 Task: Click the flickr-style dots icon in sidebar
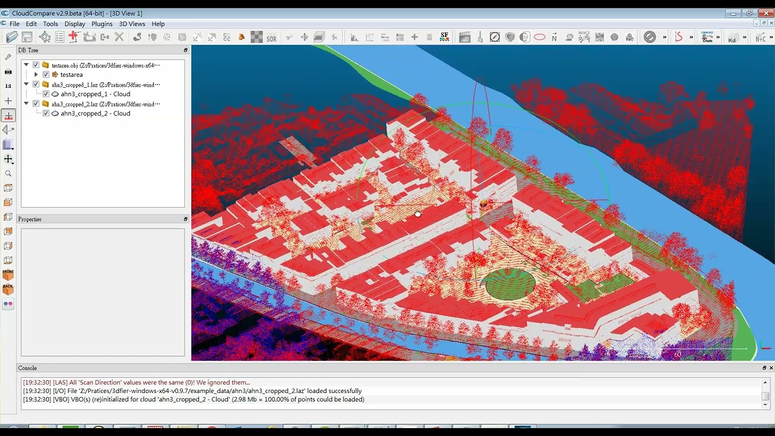coord(8,304)
